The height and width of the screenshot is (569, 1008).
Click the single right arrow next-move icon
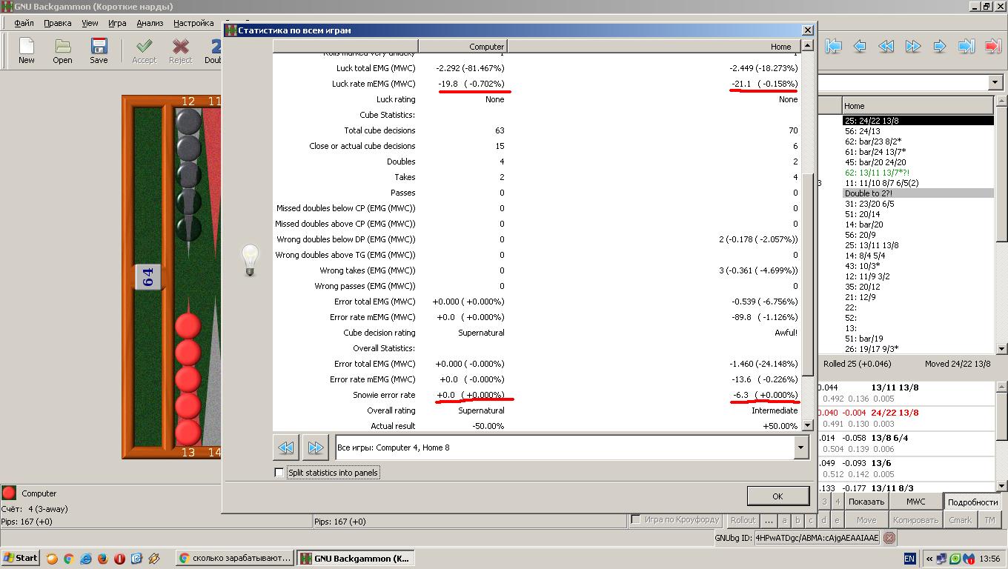click(x=939, y=46)
